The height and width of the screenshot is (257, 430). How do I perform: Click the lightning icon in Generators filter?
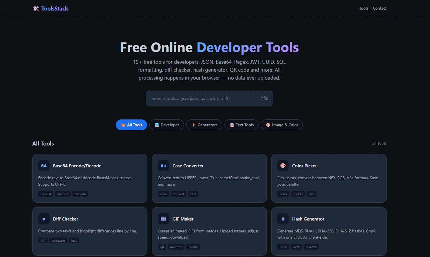pos(193,125)
